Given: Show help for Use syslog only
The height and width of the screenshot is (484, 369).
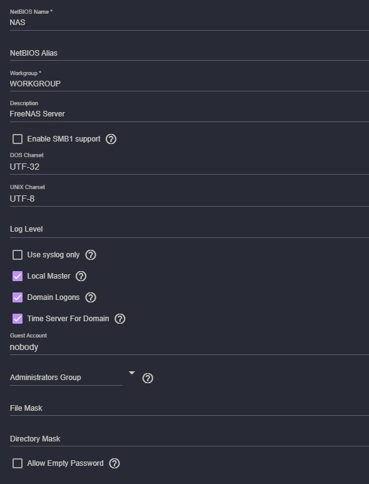Looking at the screenshot, I should point(91,255).
